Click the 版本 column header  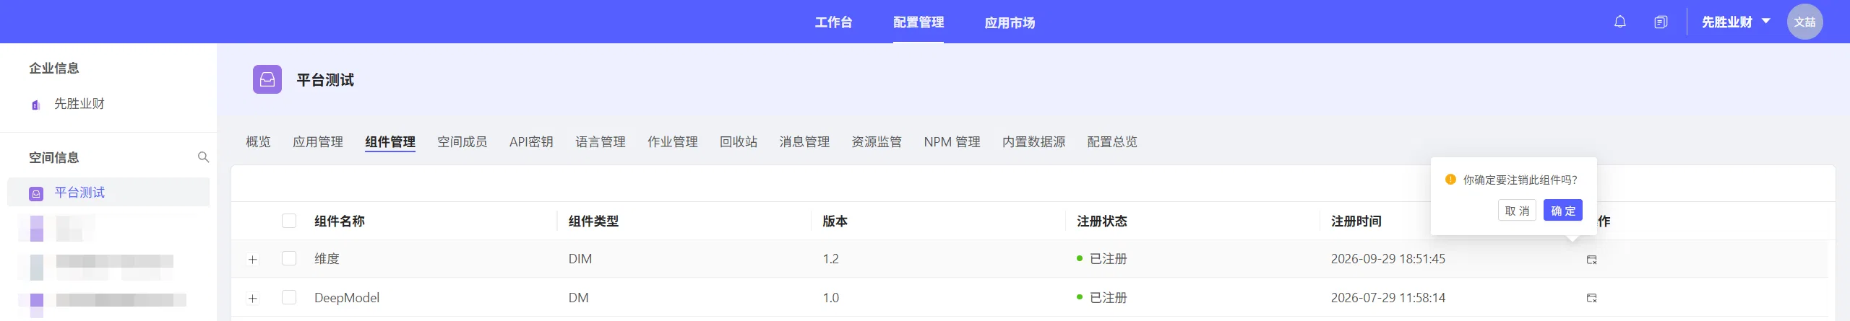835,221
